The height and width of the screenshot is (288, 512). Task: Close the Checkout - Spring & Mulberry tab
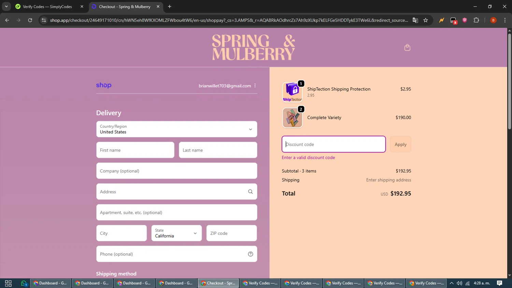[158, 6]
